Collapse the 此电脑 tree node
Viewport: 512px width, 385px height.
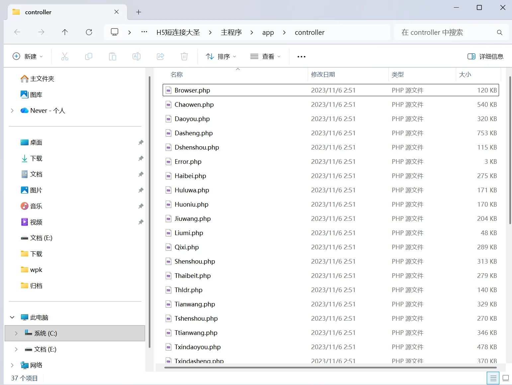coord(12,317)
